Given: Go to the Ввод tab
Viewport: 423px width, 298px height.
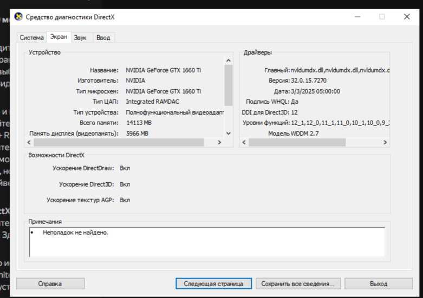Looking at the screenshot, I should pyautogui.click(x=103, y=38).
